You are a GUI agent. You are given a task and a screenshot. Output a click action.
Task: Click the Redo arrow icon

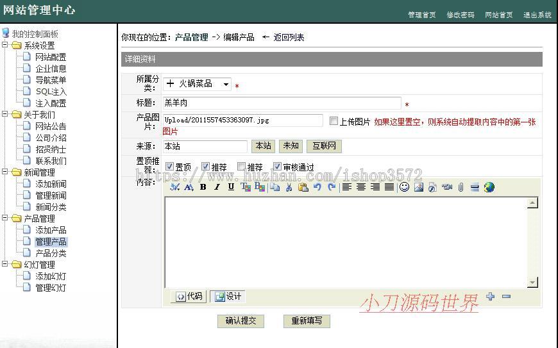point(332,187)
